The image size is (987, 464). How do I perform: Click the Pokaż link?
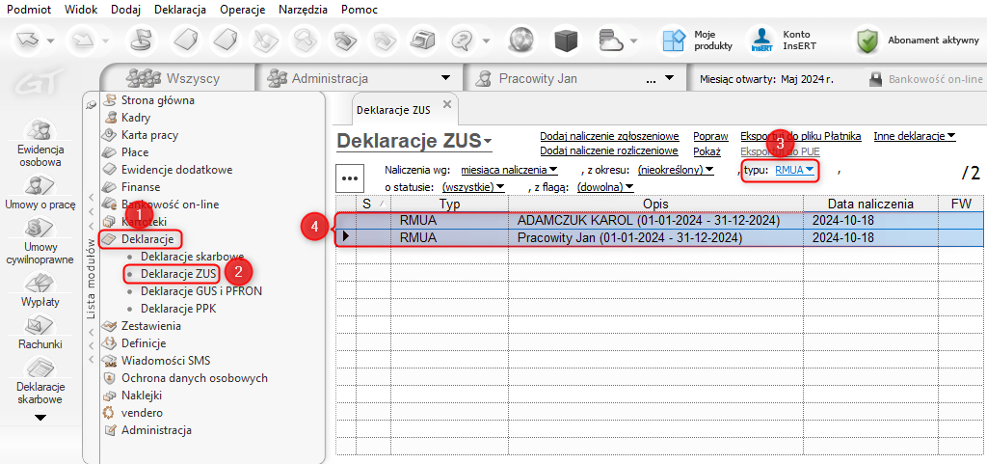pos(707,151)
